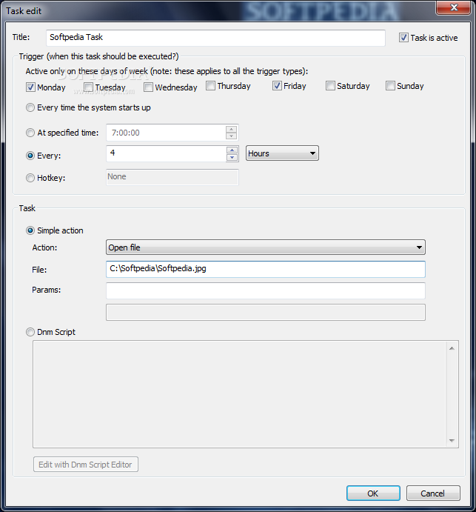Confirm the task with OK button
Image resolution: width=476 pixels, height=512 pixels.
pyautogui.click(x=373, y=493)
